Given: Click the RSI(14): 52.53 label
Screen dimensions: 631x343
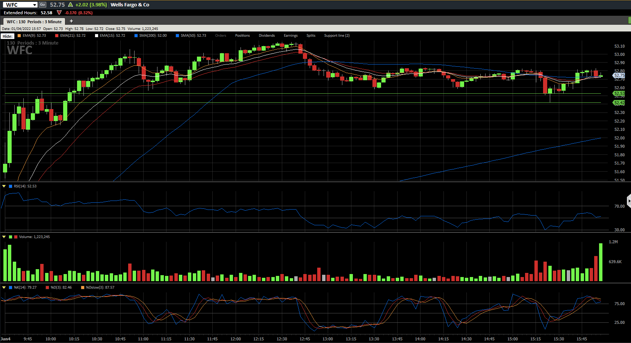Looking at the screenshot, I should (25, 186).
